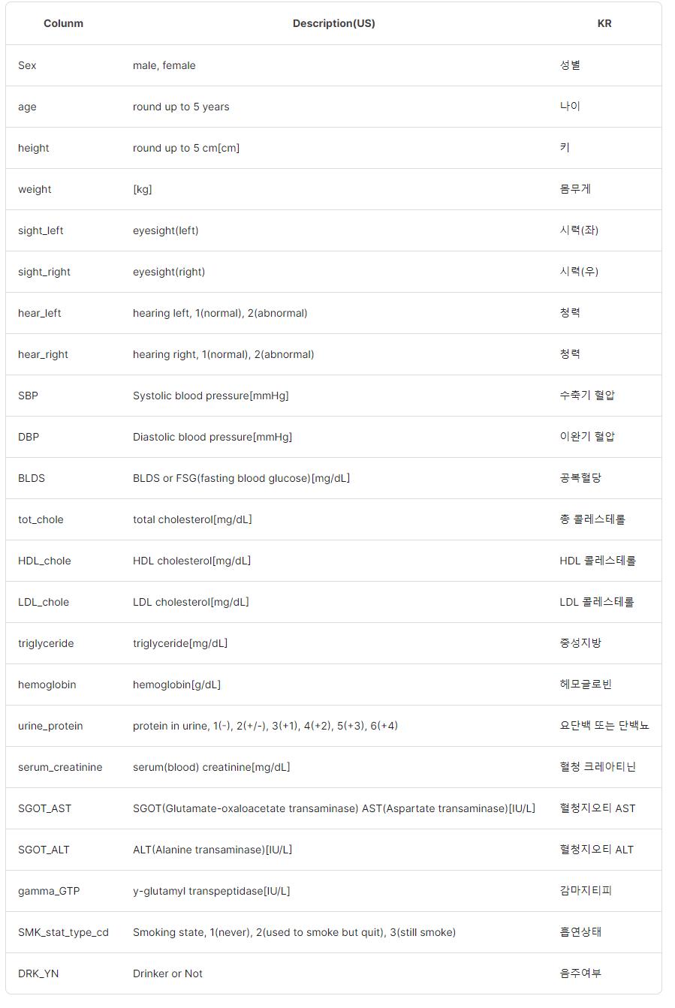The image size is (675, 1008).
Task: Click the Description(US) column header
Action: click(x=333, y=23)
